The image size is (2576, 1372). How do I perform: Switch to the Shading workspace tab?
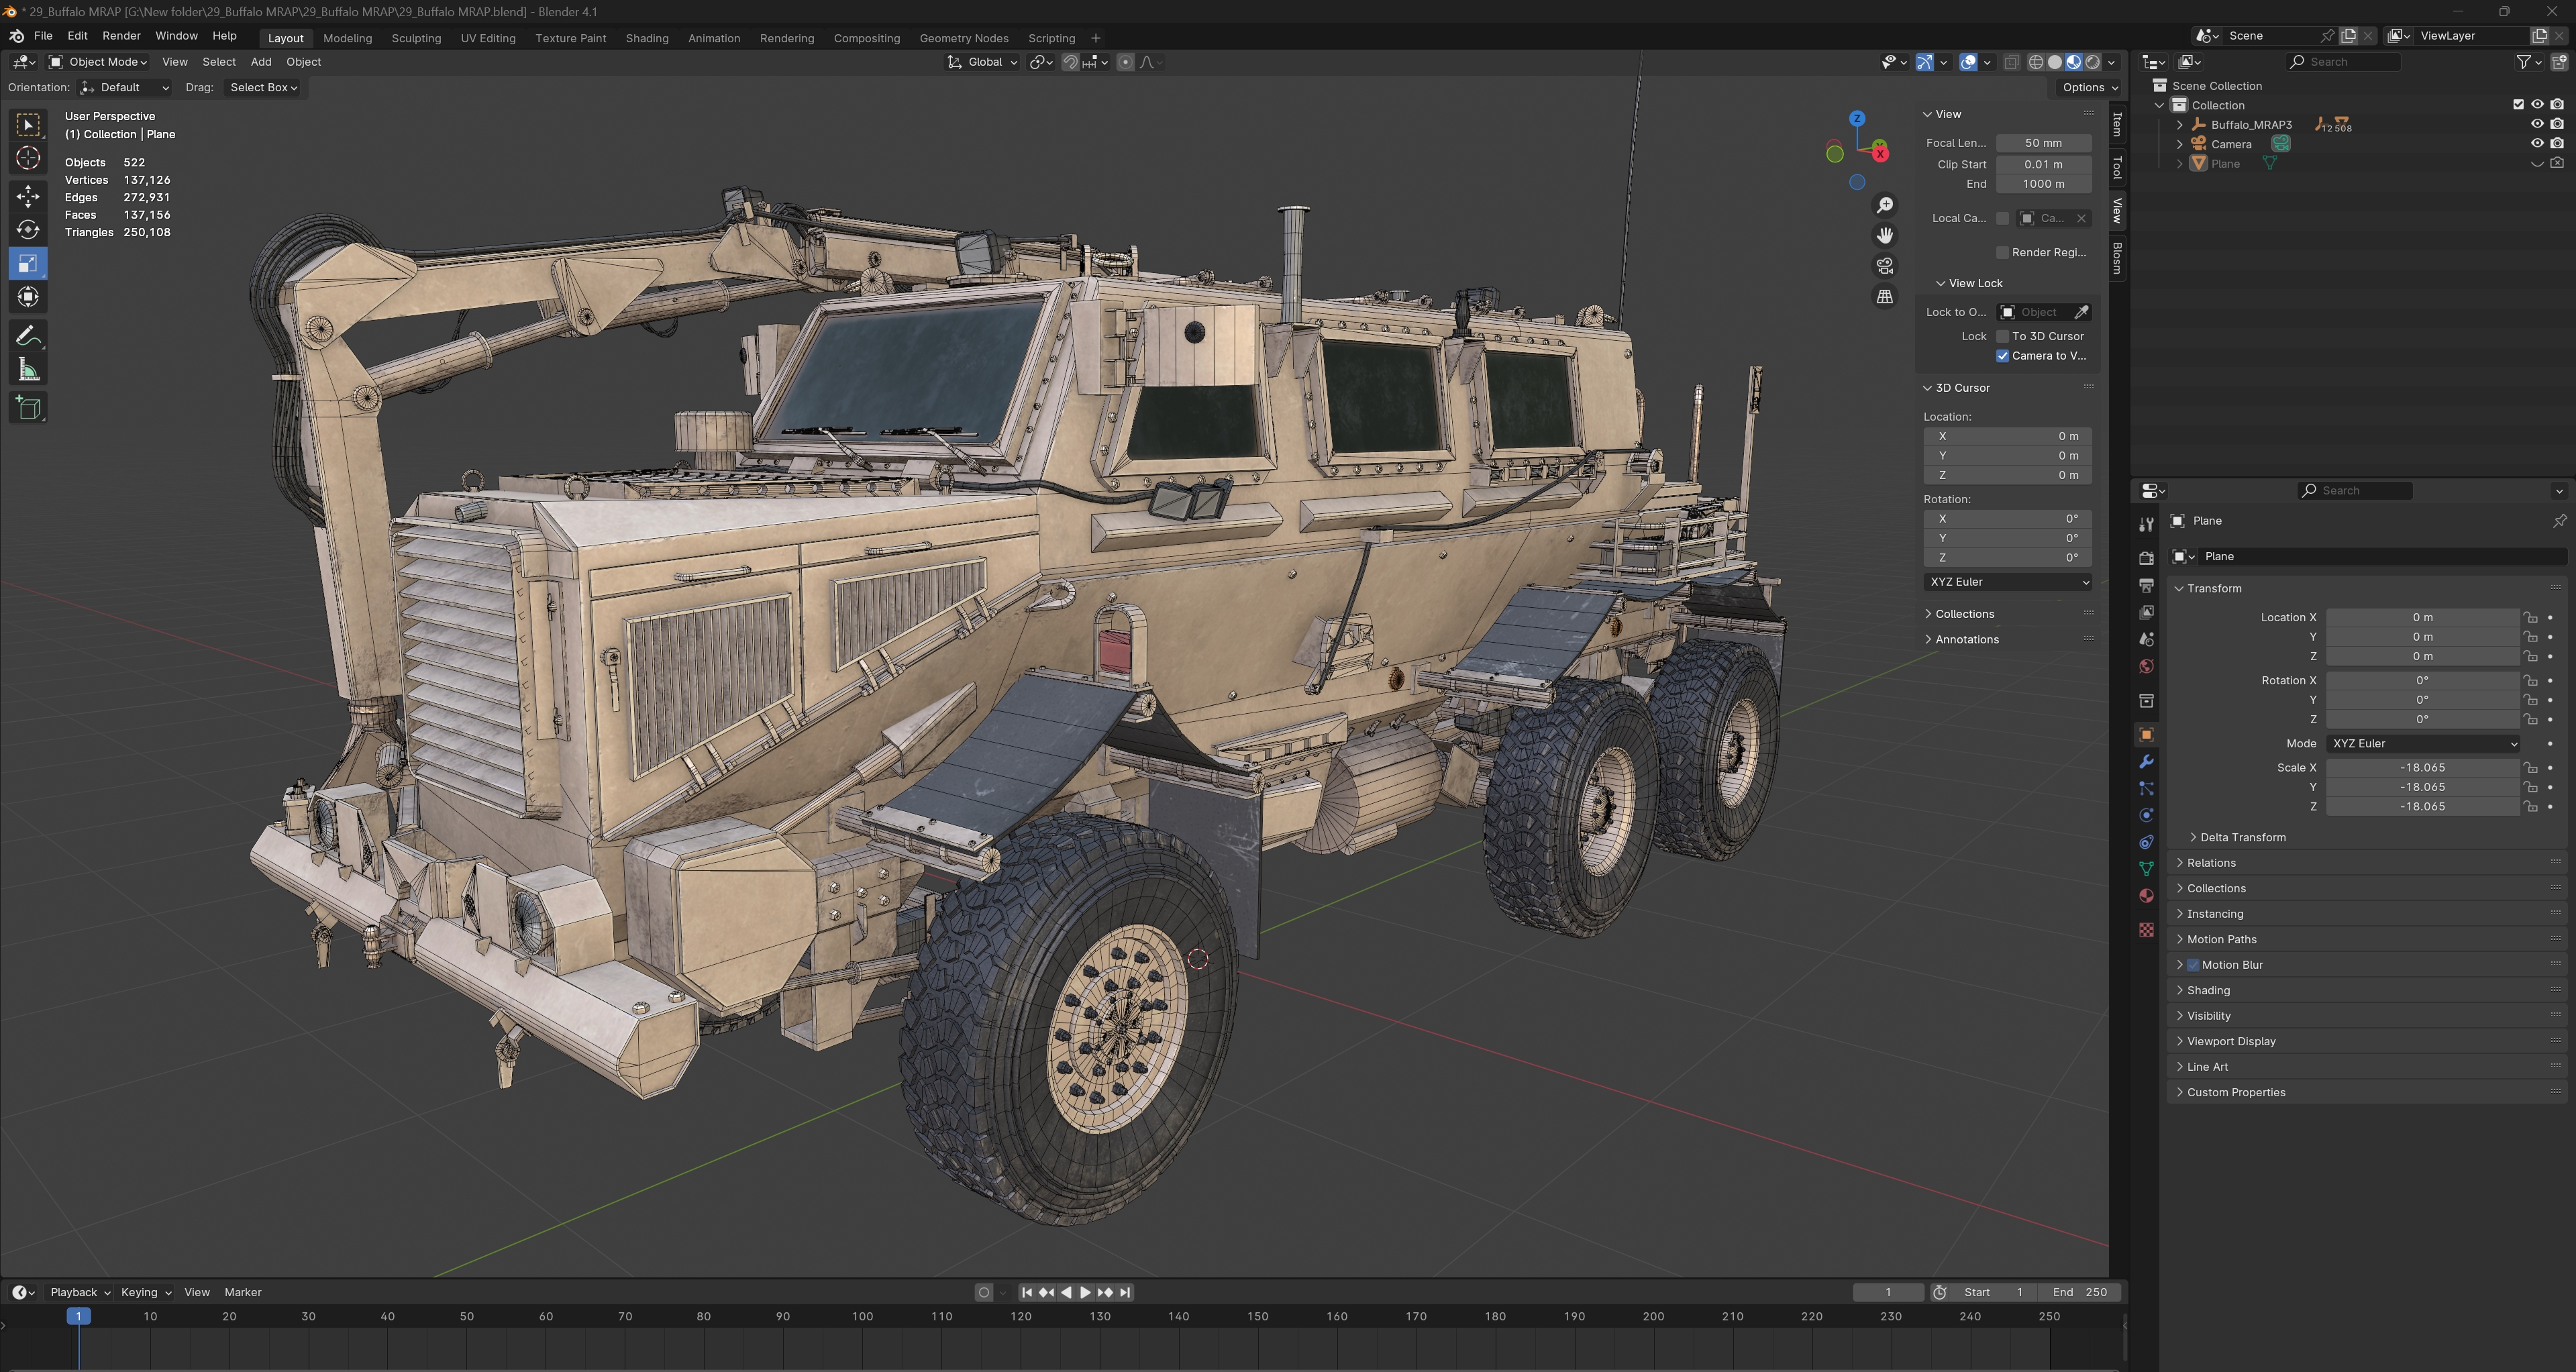coord(646,38)
